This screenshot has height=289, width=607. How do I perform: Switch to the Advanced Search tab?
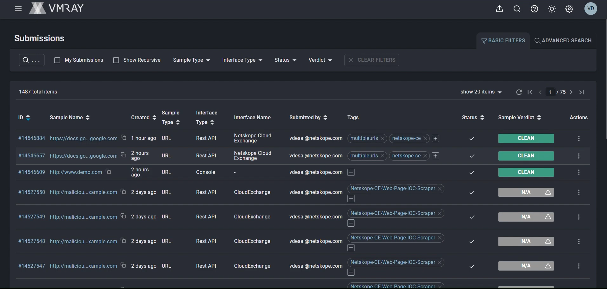tap(563, 41)
